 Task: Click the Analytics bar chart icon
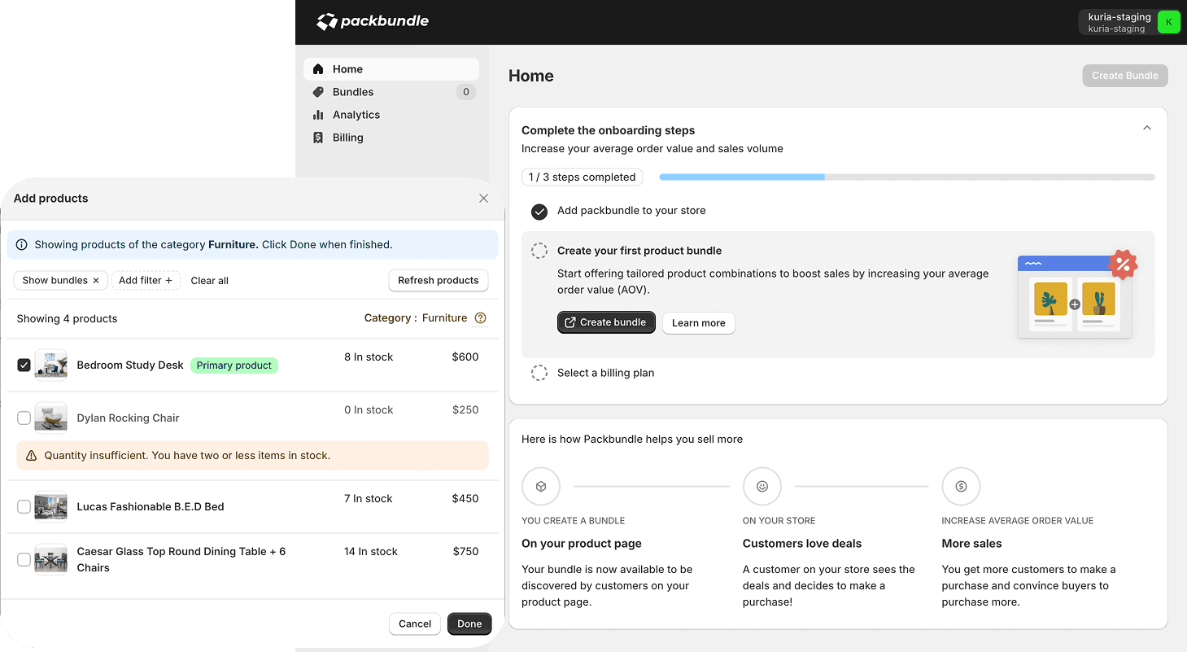(318, 115)
